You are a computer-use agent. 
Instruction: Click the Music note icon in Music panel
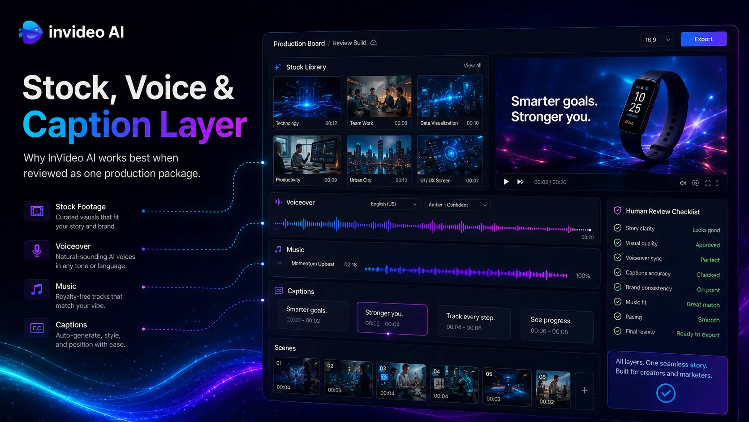pos(278,249)
